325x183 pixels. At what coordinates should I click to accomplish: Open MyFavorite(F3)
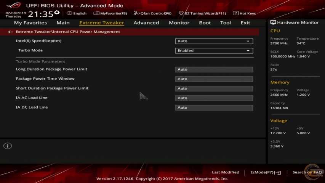(110, 13)
